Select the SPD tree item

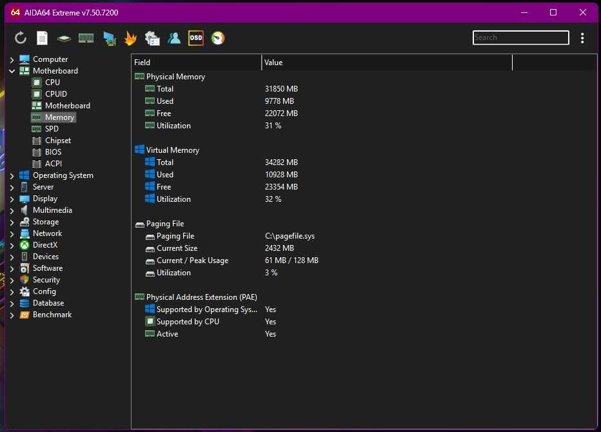[x=52, y=129]
